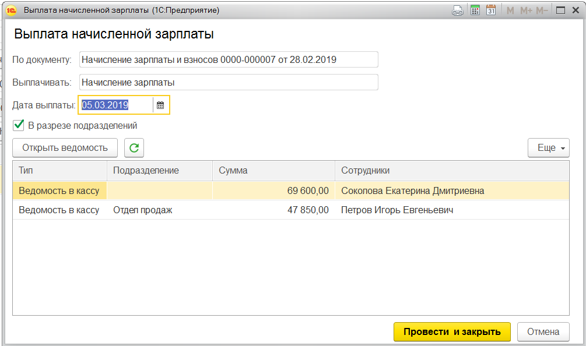Click the get-link icon in title bar
This screenshot has height=346, width=586.
coord(458,10)
